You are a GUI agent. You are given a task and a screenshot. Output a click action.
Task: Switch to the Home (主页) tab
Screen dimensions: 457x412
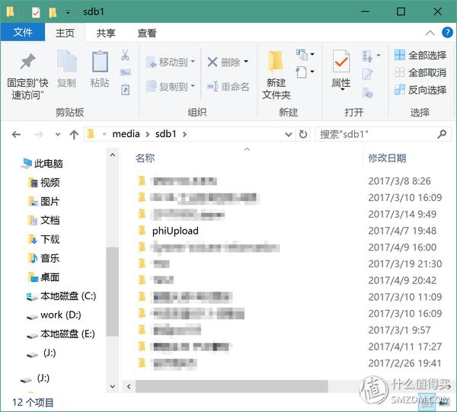pyautogui.click(x=65, y=33)
